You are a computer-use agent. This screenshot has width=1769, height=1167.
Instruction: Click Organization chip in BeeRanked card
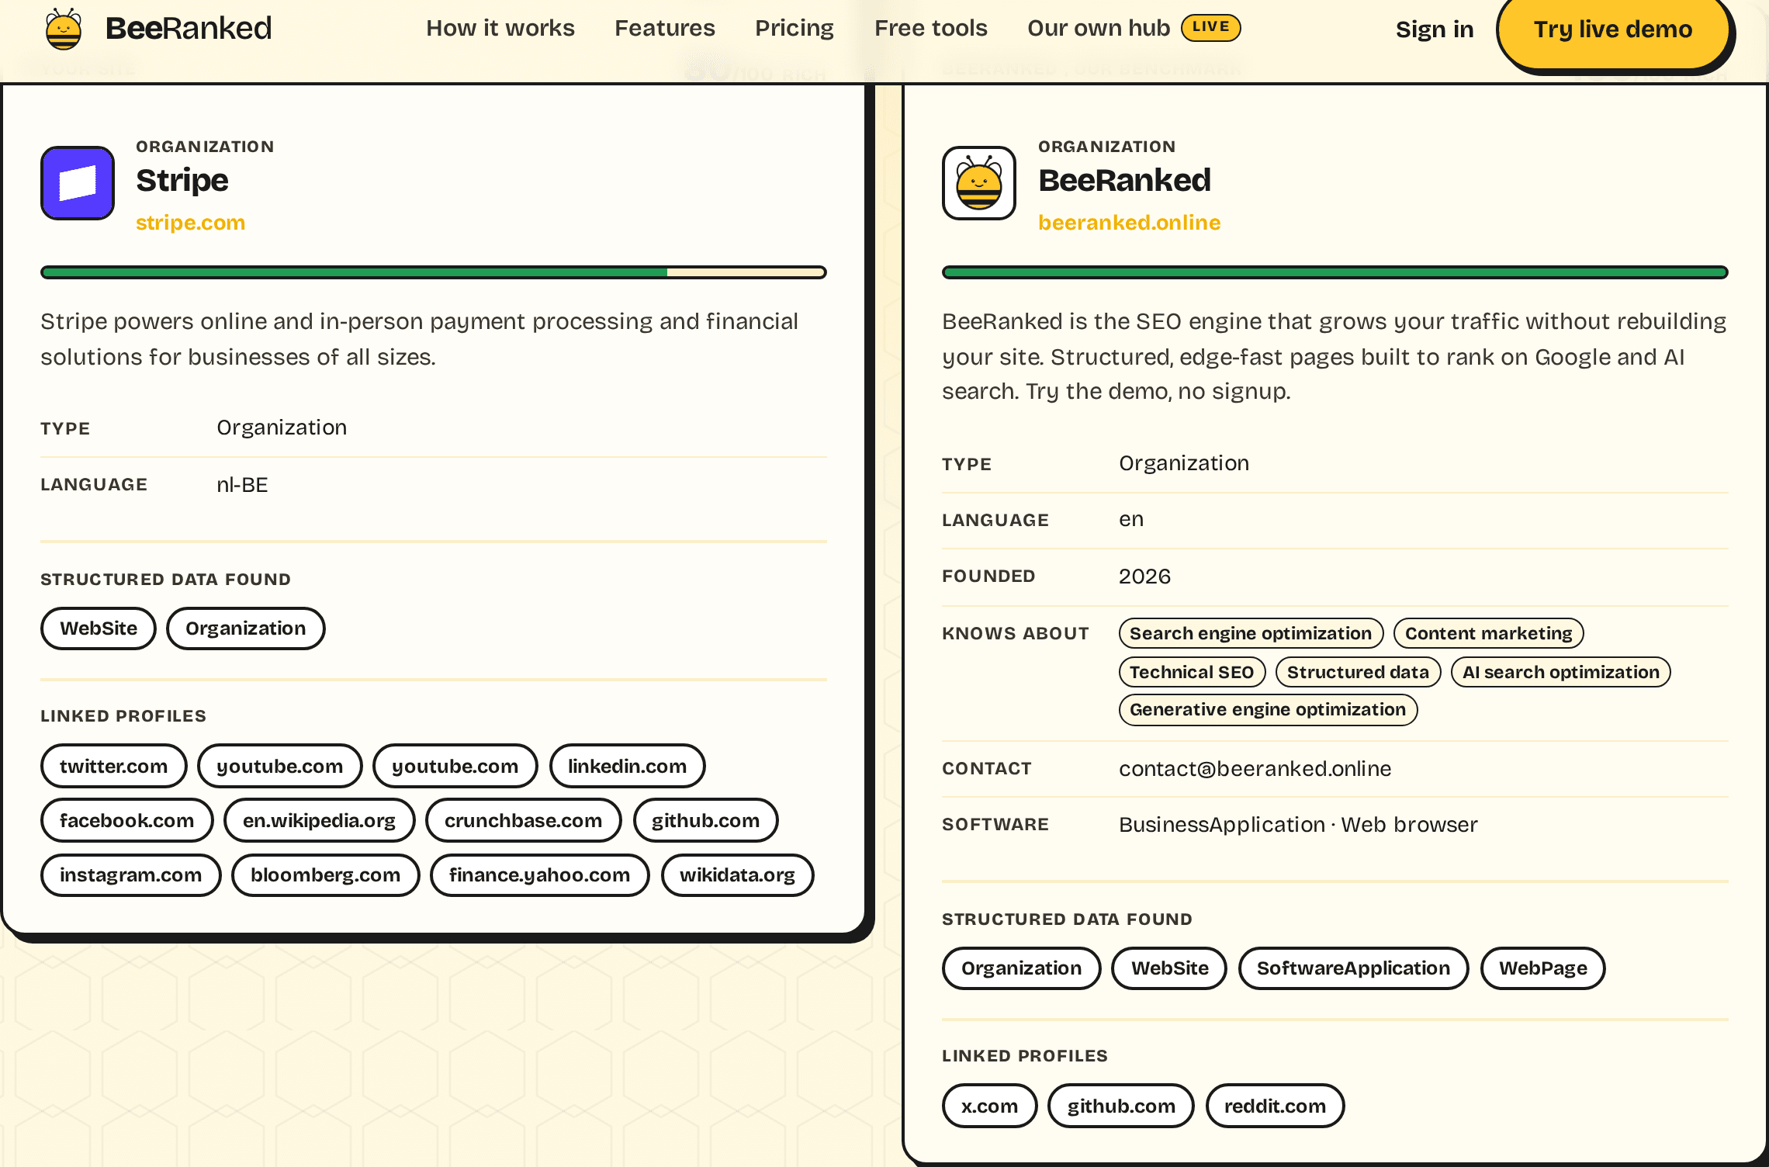tap(1022, 968)
